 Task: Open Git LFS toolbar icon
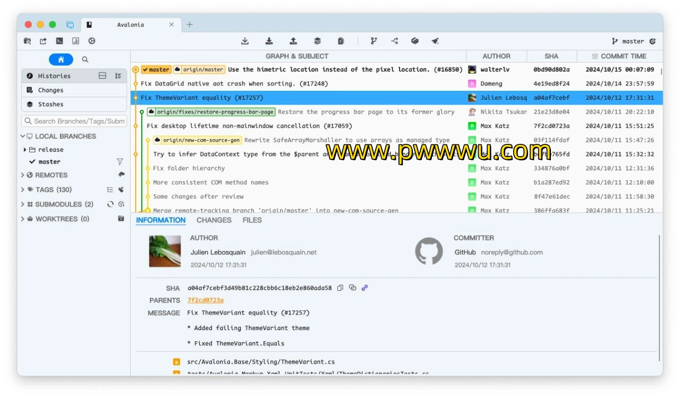pos(415,41)
